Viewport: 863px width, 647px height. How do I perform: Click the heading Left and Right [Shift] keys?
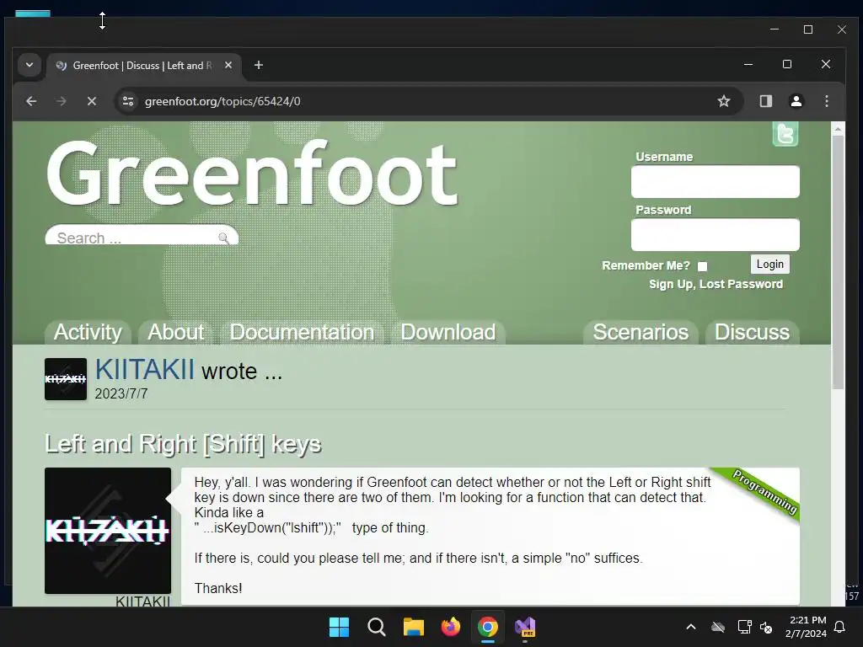(183, 444)
